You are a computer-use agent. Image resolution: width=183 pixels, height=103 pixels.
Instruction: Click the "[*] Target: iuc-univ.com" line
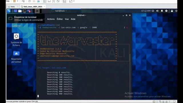52,68
